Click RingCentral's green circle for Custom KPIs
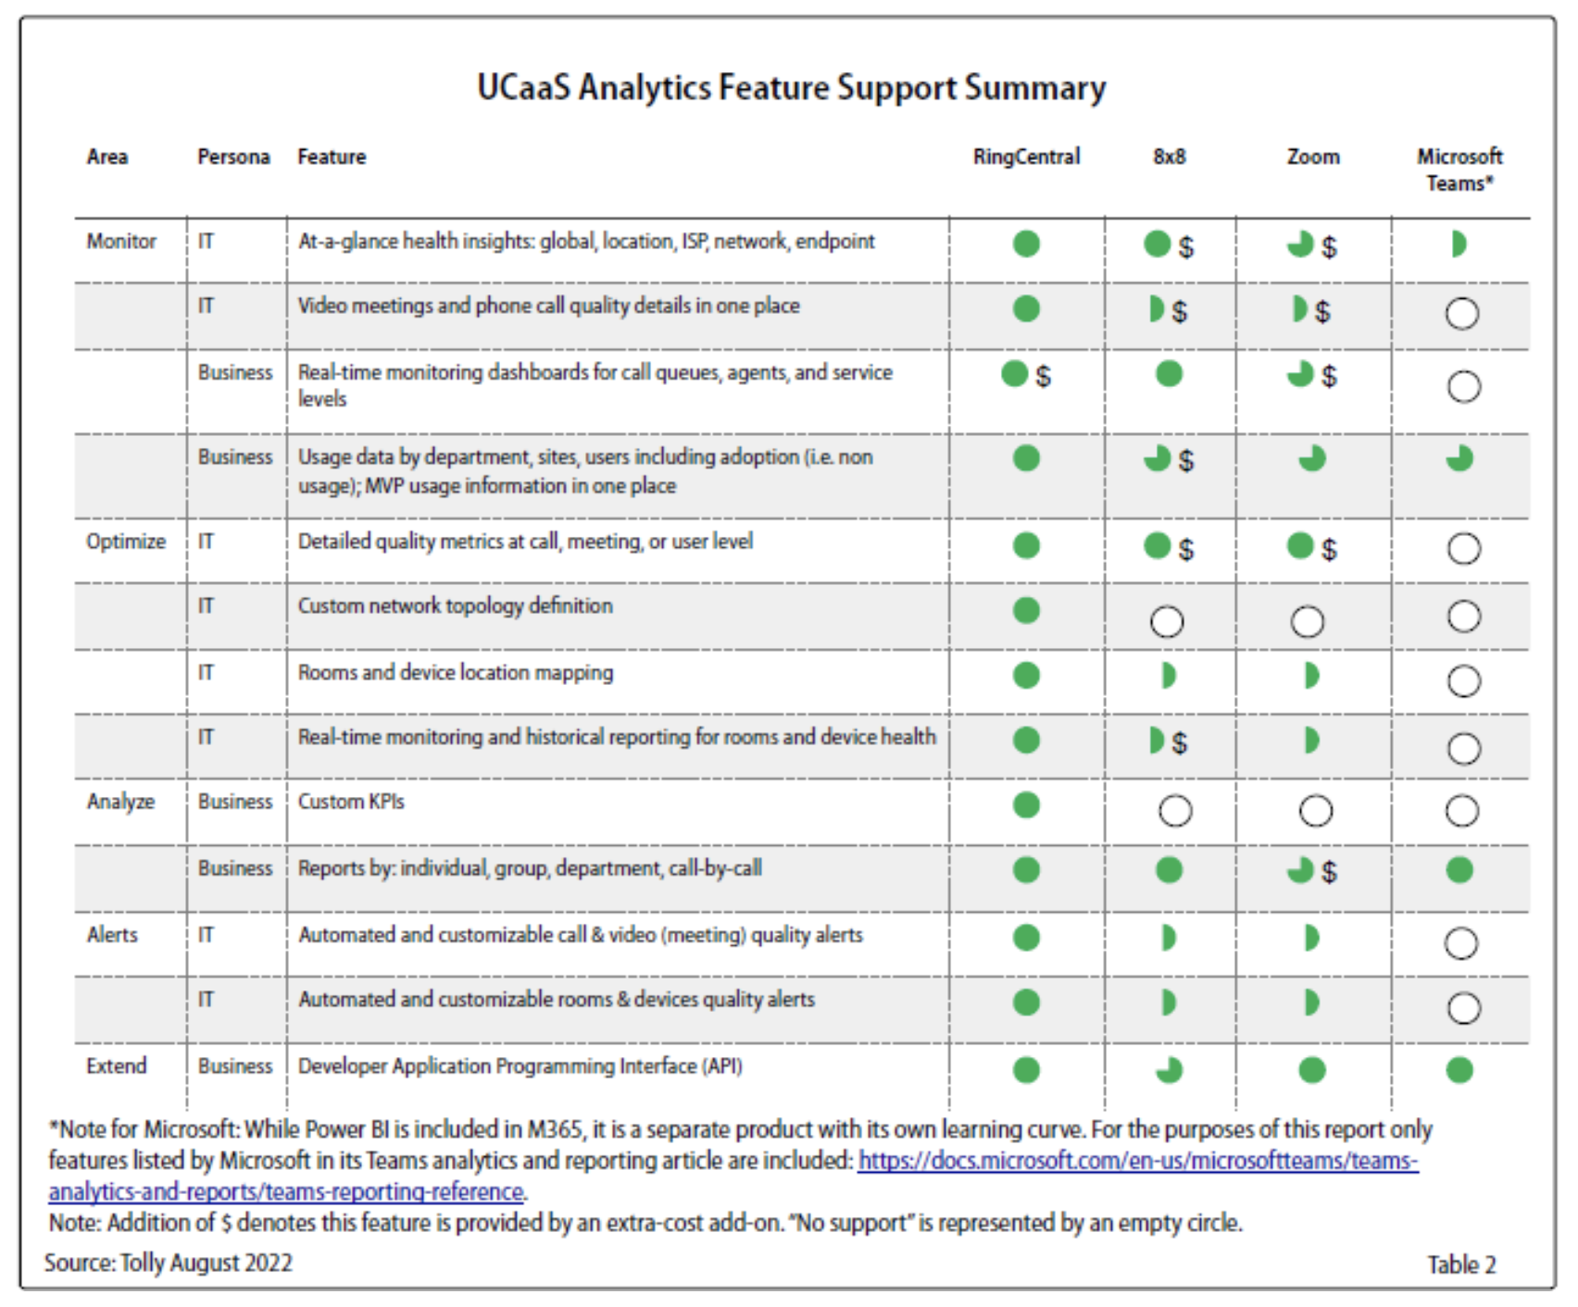 click(1026, 805)
